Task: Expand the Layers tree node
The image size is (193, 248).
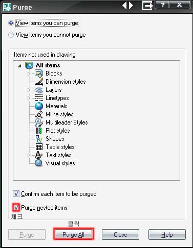Action: coord(29,90)
